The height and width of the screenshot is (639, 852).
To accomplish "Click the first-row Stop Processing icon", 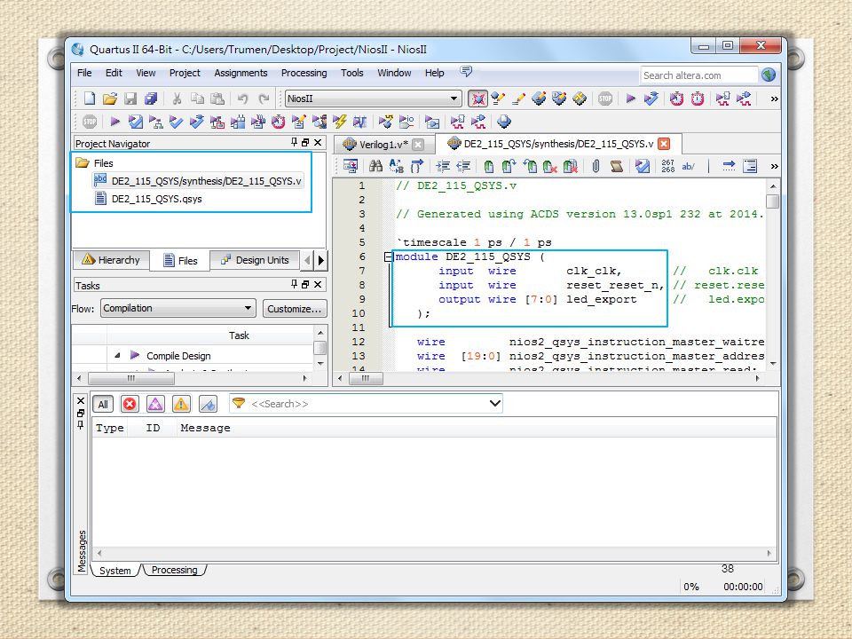I will [605, 99].
